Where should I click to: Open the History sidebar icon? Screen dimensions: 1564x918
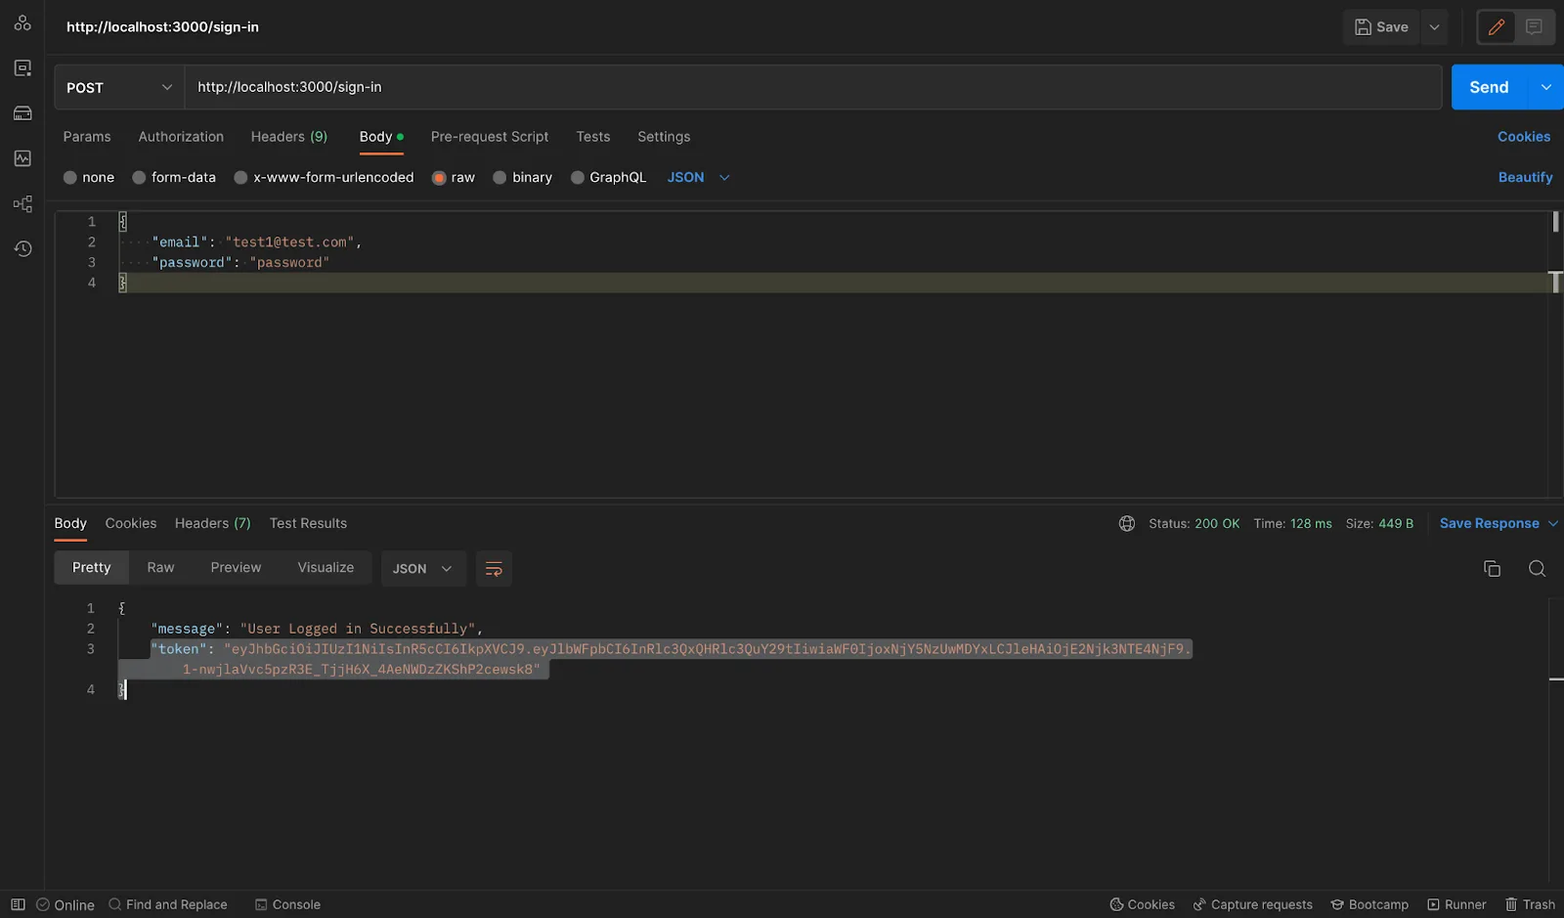click(22, 248)
